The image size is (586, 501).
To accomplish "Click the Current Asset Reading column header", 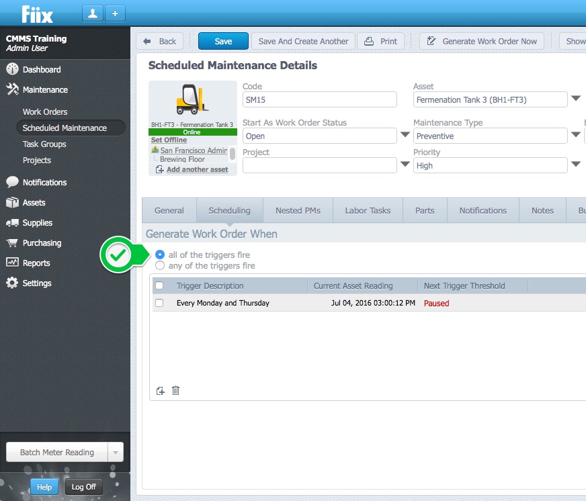I will point(353,286).
